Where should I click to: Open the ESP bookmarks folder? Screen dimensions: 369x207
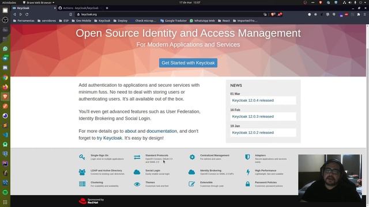click(64, 21)
